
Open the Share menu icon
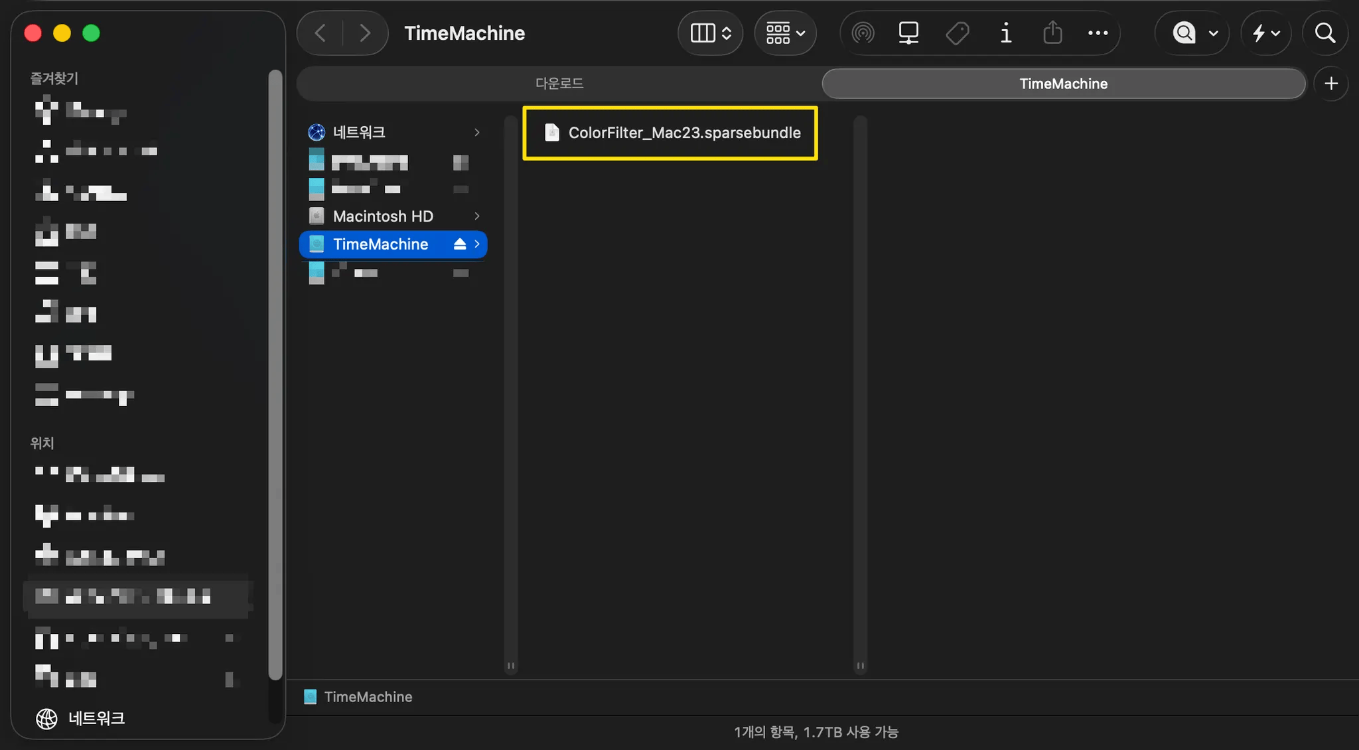[x=1052, y=33]
